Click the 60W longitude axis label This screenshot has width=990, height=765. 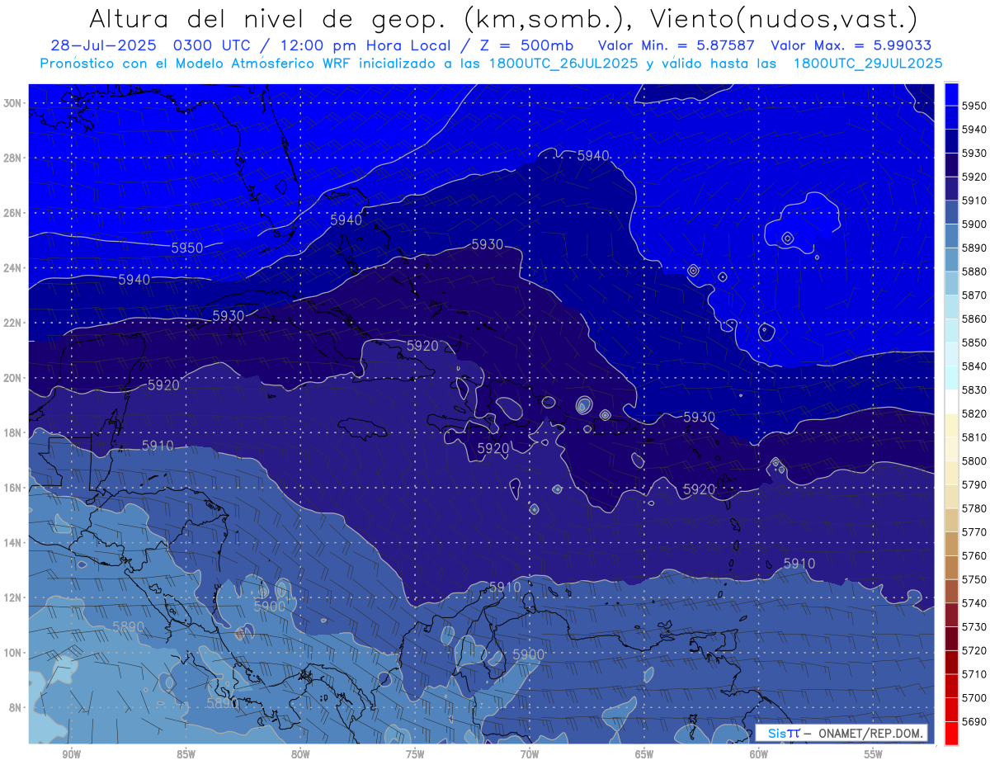point(759,754)
